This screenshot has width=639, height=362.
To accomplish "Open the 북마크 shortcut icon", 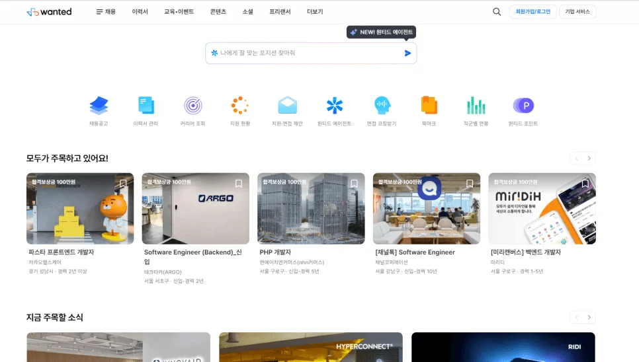I will (x=429, y=106).
